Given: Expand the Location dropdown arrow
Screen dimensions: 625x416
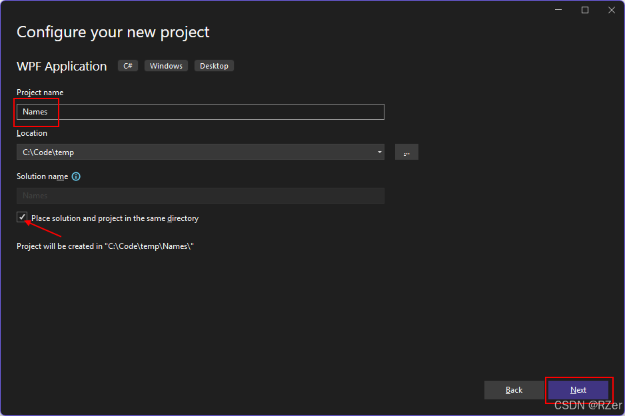Looking at the screenshot, I should click(380, 152).
